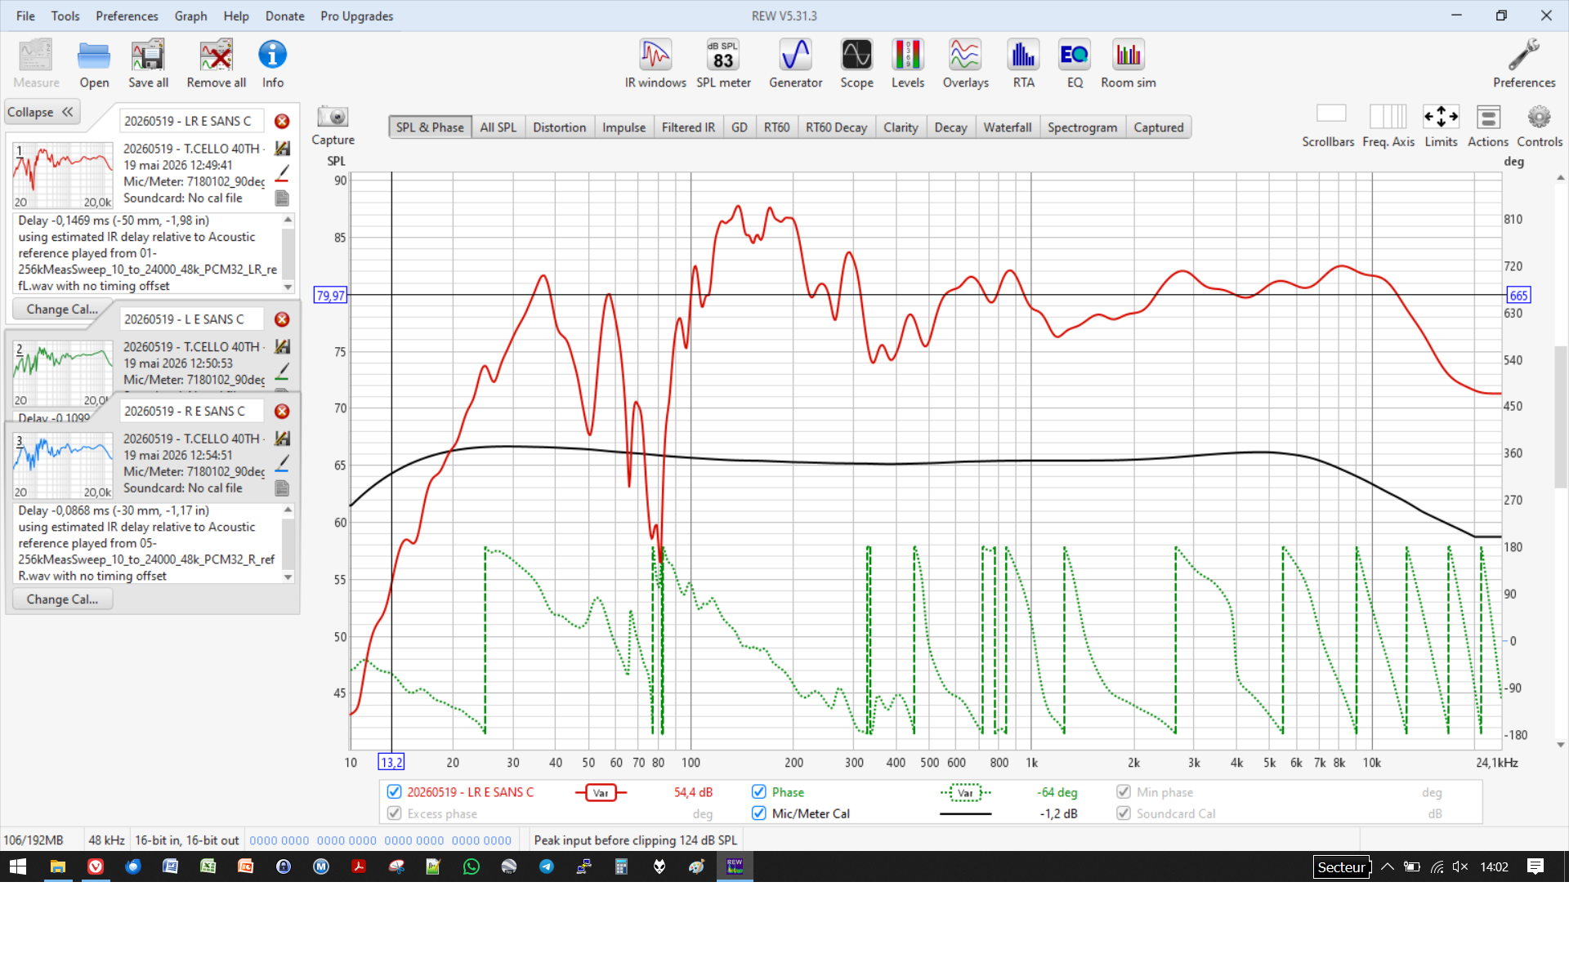The height and width of the screenshot is (980, 1569).
Task: Remove the LR E SANS C measurement
Action: pyautogui.click(x=282, y=121)
